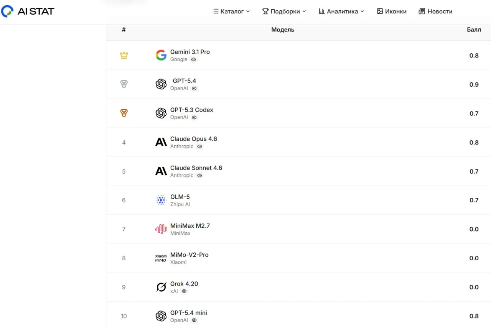This screenshot has width=491, height=327.
Task: Open the GPT-5.4 mini model link
Action: pos(188,313)
